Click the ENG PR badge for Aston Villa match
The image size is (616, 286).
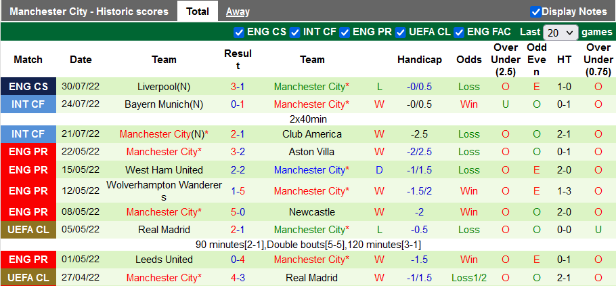click(28, 152)
